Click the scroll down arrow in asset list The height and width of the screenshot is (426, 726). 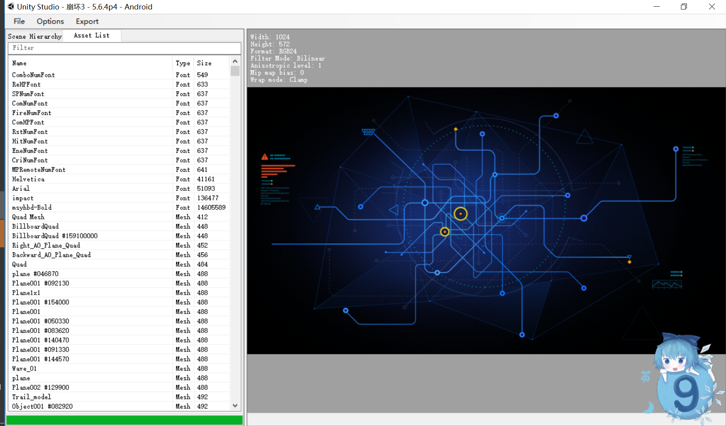point(235,405)
